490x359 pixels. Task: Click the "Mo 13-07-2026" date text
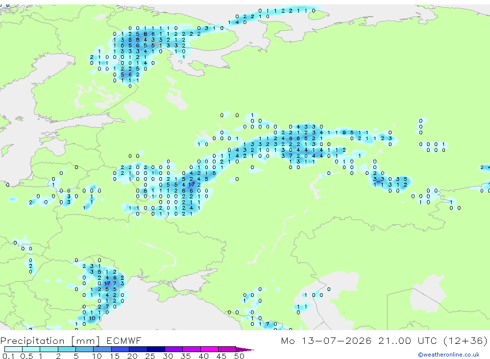point(326,340)
